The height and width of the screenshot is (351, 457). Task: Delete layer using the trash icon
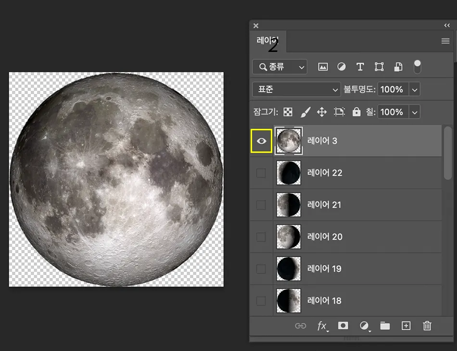click(427, 326)
